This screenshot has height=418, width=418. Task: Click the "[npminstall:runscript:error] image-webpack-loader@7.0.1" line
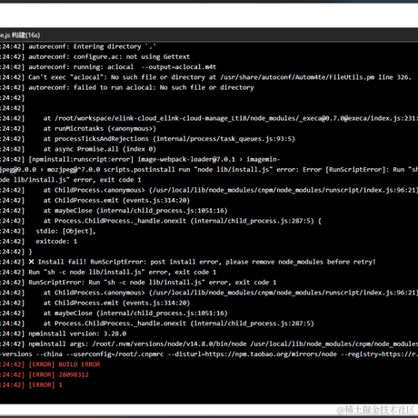[x=140, y=160]
